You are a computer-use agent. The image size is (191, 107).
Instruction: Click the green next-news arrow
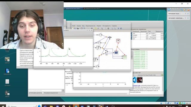click(x=162, y=75)
